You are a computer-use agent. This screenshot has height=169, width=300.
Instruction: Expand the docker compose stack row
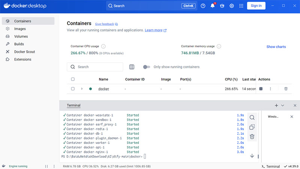pos(82,89)
